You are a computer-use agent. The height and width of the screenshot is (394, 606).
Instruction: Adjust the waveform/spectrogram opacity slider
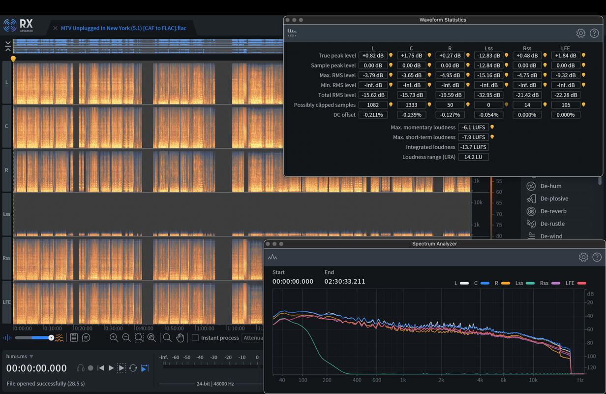(x=51, y=338)
